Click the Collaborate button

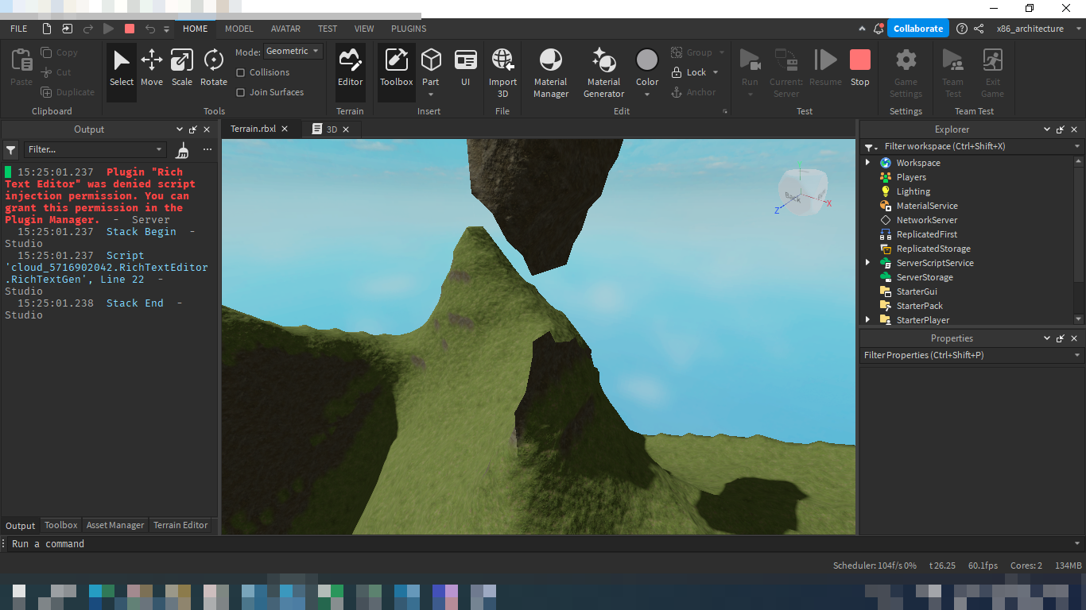[918, 29]
